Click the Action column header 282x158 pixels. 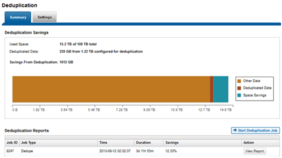point(261,143)
